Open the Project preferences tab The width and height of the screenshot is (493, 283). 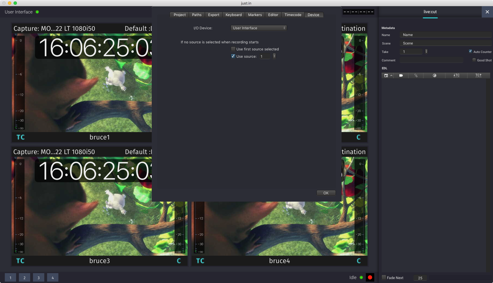[180, 15]
